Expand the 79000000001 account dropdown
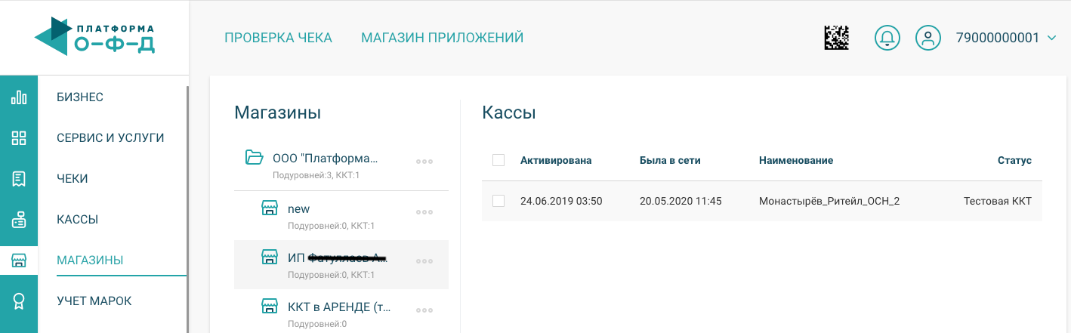This screenshot has width=1071, height=333. point(1051,38)
